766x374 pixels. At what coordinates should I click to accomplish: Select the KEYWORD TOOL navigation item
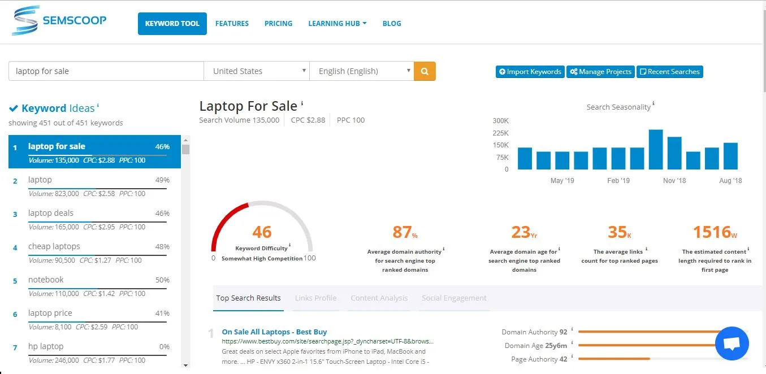point(172,23)
